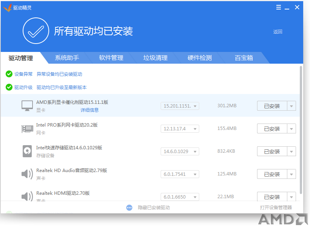The height and width of the screenshot is (227, 310).
Task: Click the 22.1MB size value
Action: (226, 197)
